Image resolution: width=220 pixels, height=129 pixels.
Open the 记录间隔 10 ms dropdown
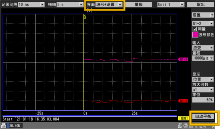[x=31, y=5]
